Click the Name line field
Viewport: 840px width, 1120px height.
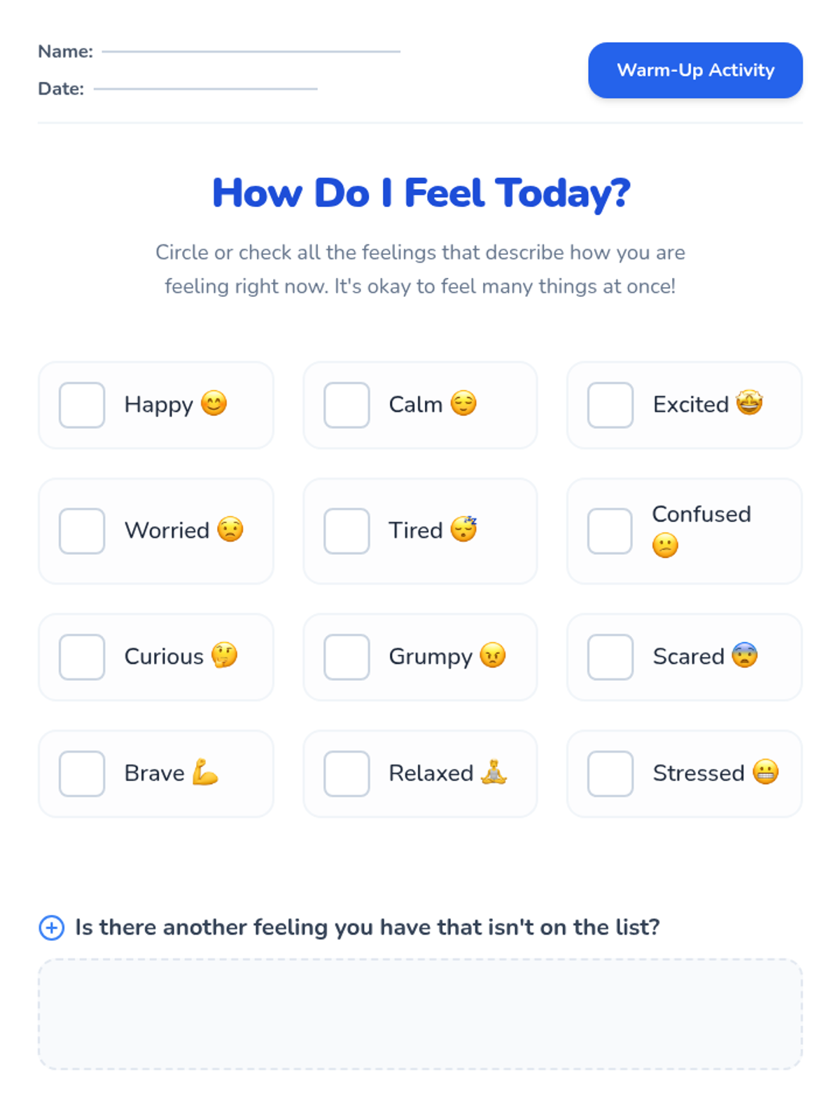[251, 51]
